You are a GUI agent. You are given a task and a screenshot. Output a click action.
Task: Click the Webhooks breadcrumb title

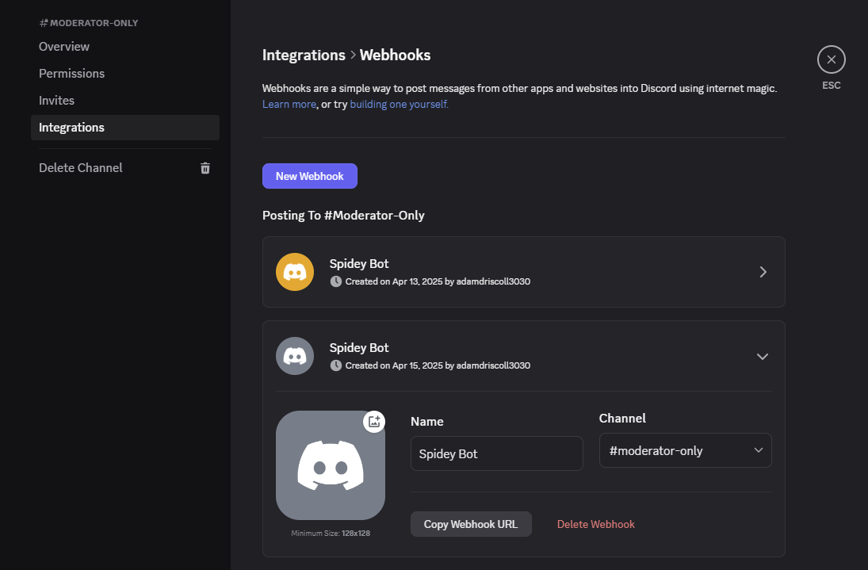point(395,55)
